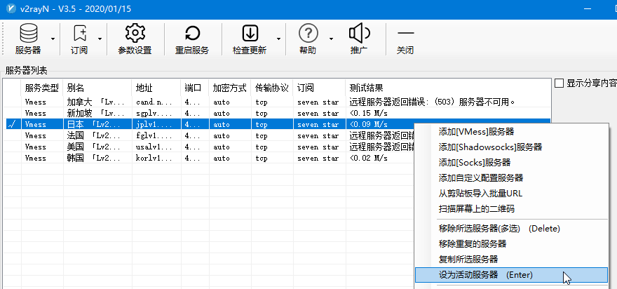Sort by the 端口 column header
617x289 pixels.
[195, 88]
